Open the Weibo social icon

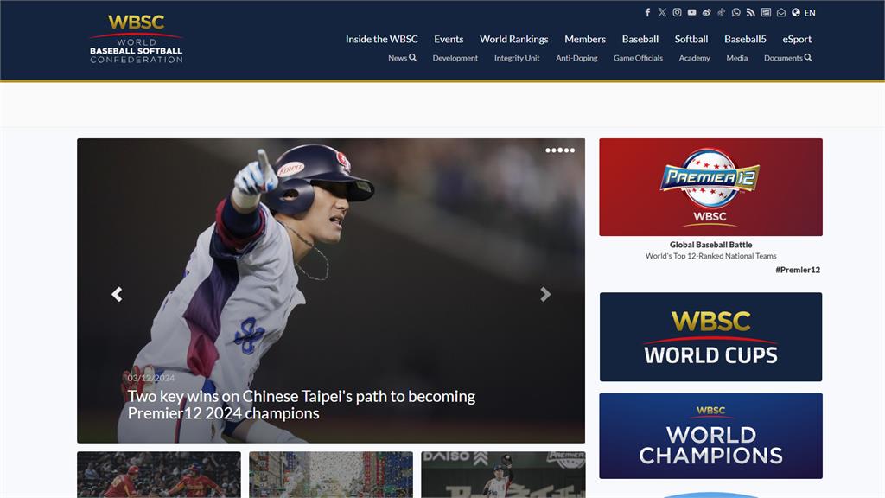pyautogui.click(x=706, y=13)
